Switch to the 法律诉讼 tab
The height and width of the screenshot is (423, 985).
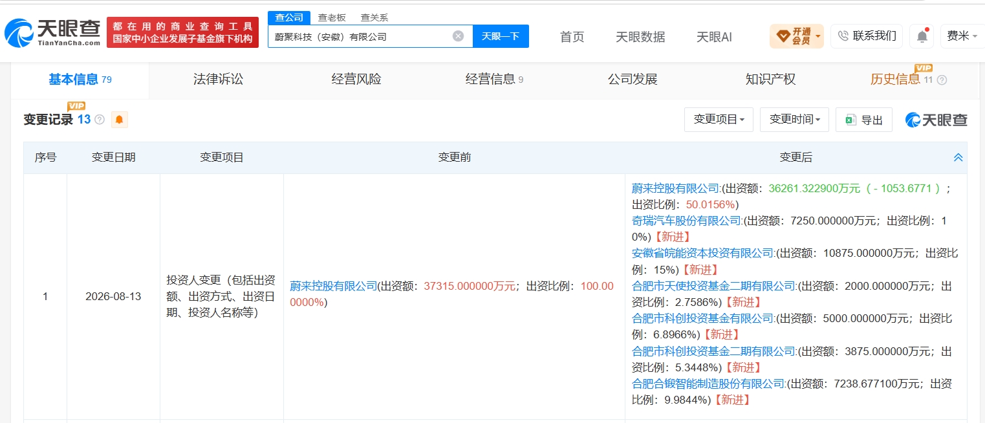[x=218, y=80]
